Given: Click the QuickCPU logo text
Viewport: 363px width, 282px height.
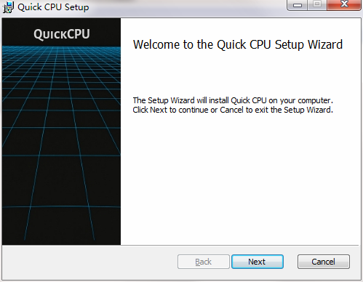Looking at the screenshot, I should click(62, 34).
